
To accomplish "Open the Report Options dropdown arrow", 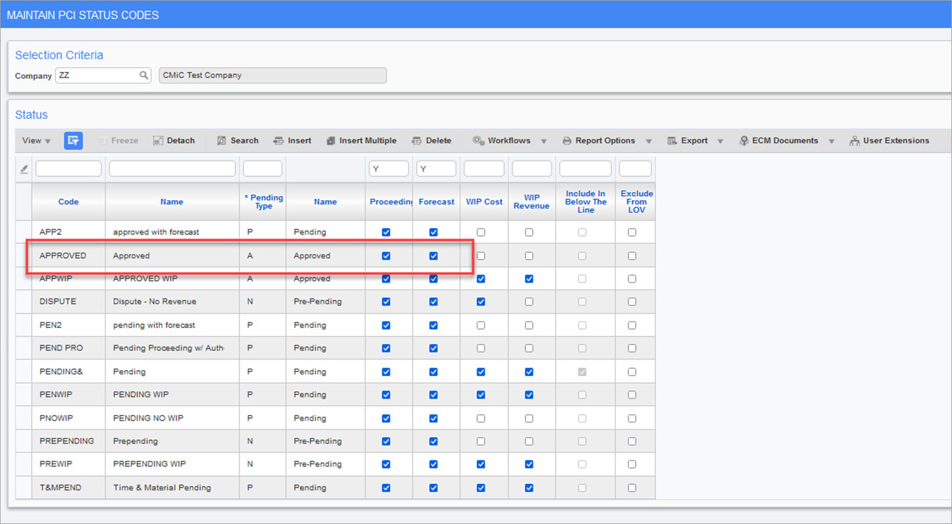I will (x=649, y=140).
